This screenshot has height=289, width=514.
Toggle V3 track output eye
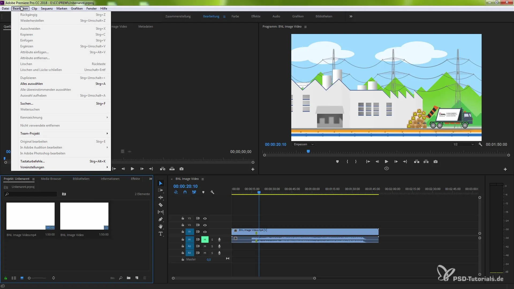click(x=205, y=218)
